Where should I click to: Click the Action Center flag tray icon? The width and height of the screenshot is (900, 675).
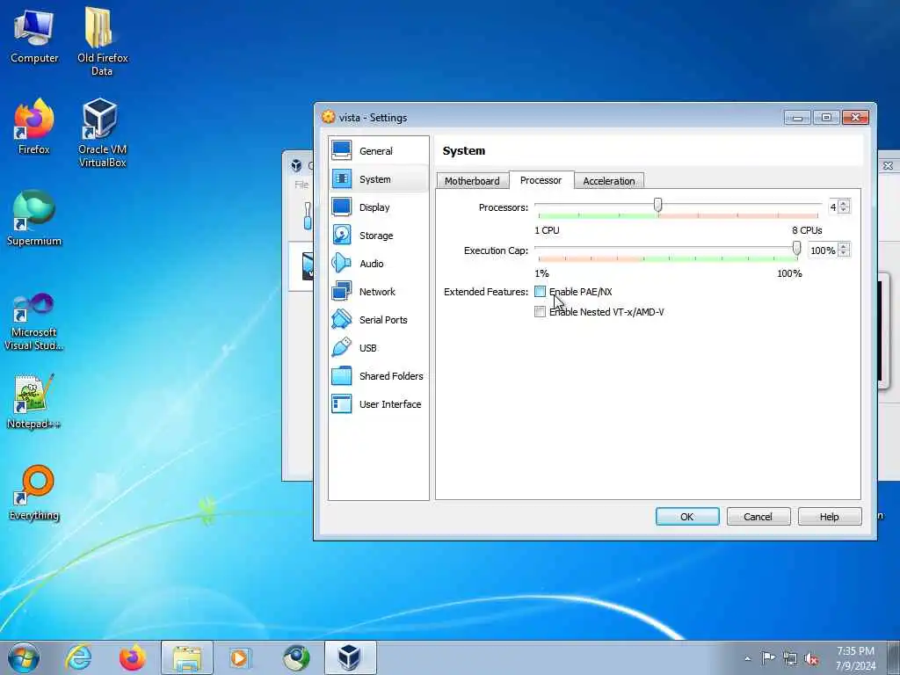point(768,658)
